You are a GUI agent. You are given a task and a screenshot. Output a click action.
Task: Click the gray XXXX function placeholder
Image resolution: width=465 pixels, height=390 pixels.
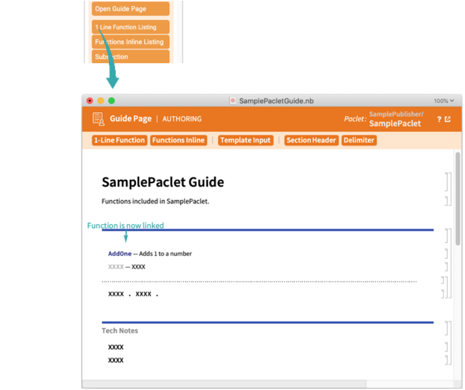click(116, 267)
